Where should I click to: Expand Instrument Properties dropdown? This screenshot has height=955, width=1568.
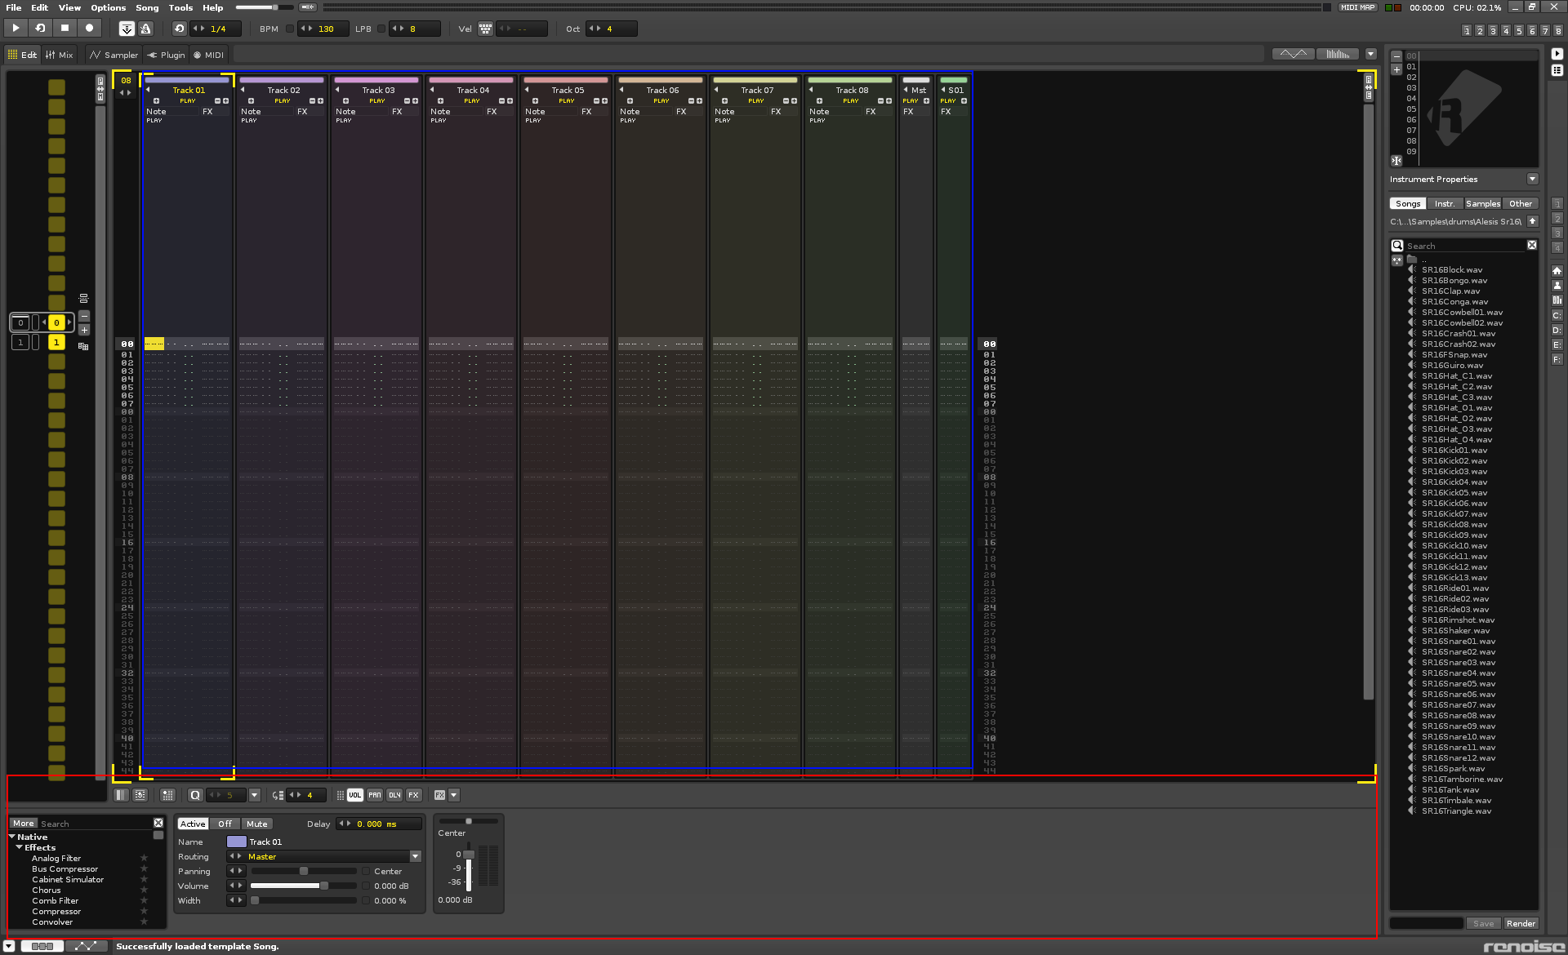[1532, 179]
